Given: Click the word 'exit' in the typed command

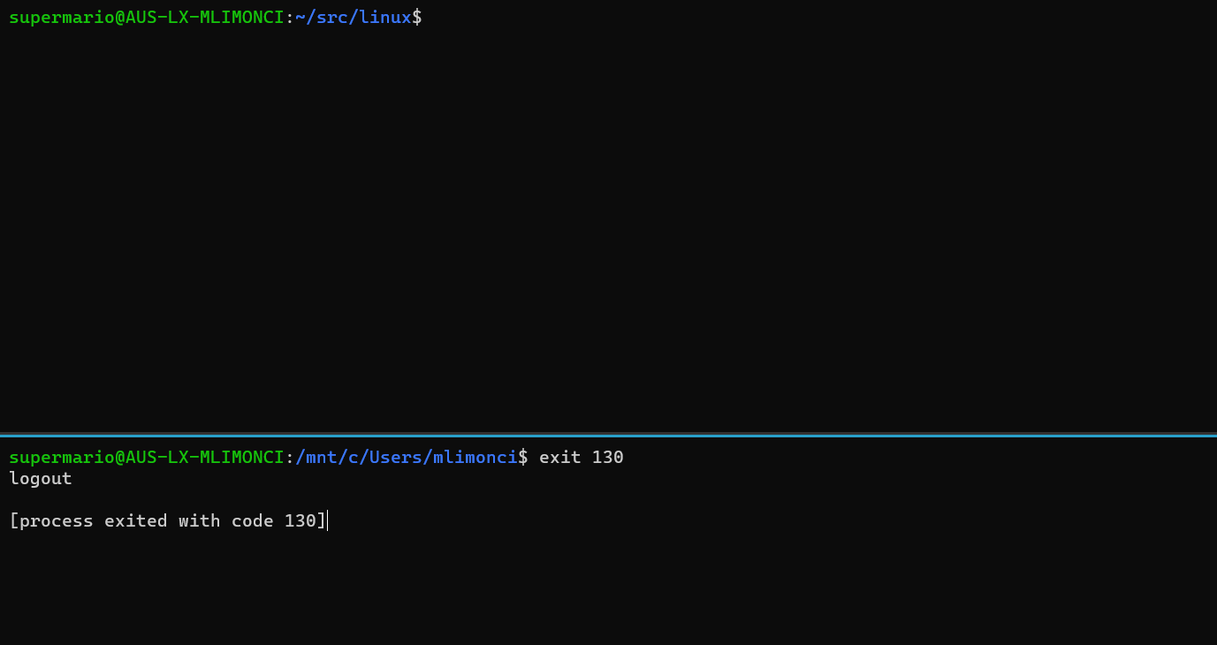Looking at the screenshot, I should click(560, 457).
